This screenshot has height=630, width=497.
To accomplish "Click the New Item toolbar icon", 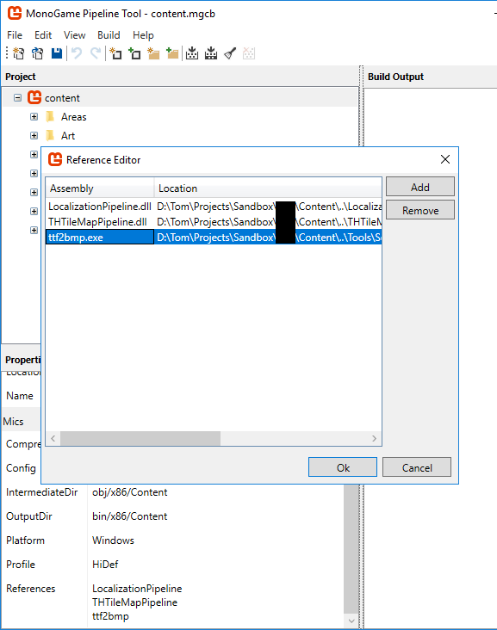I will click(115, 53).
